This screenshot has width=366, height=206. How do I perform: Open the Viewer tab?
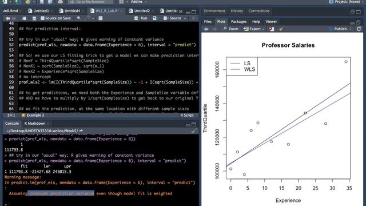[271, 22]
